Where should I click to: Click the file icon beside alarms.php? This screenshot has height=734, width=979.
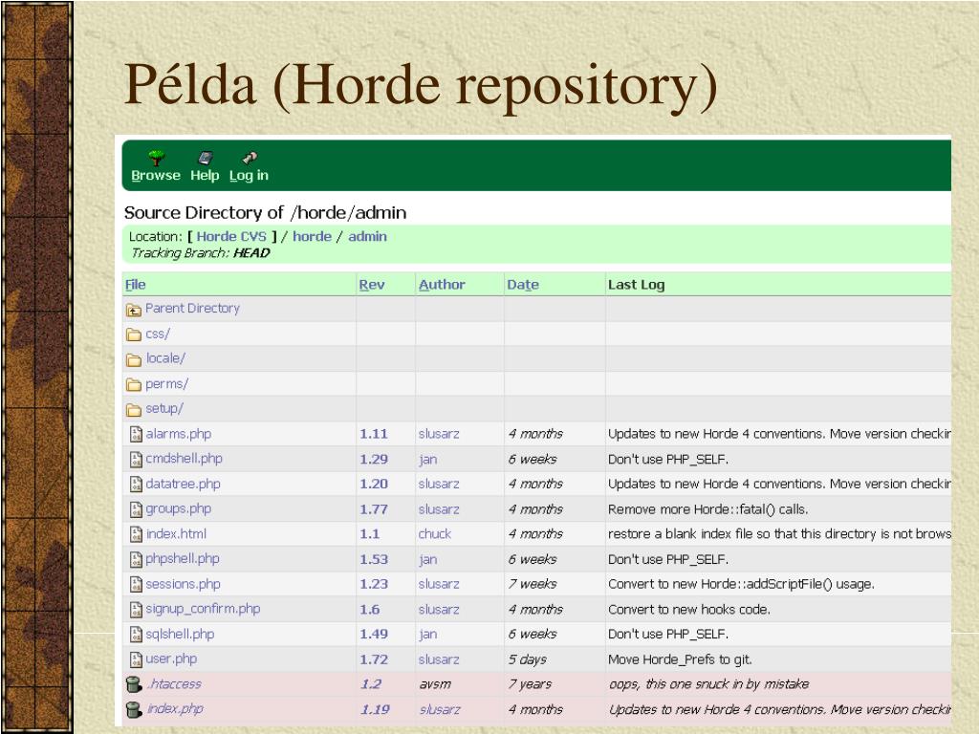136,434
